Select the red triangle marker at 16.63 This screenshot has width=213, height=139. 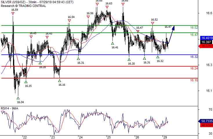click(107, 7)
